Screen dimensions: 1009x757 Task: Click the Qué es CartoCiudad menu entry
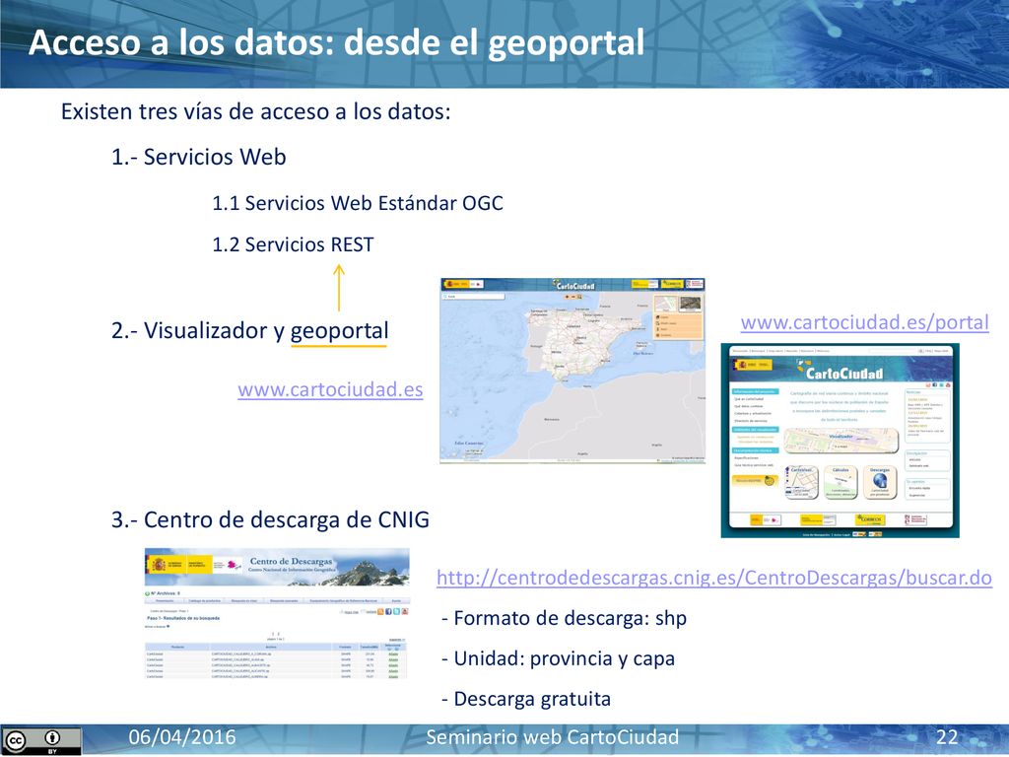[x=749, y=399]
